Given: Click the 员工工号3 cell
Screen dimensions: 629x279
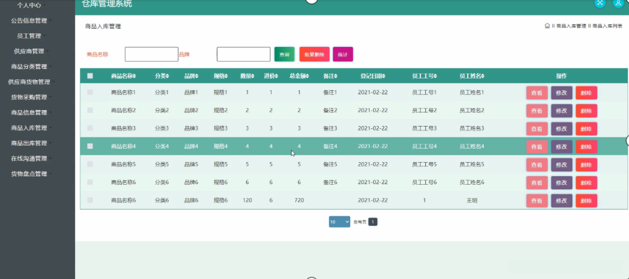Looking at the screenshot, I should (424, 128).
